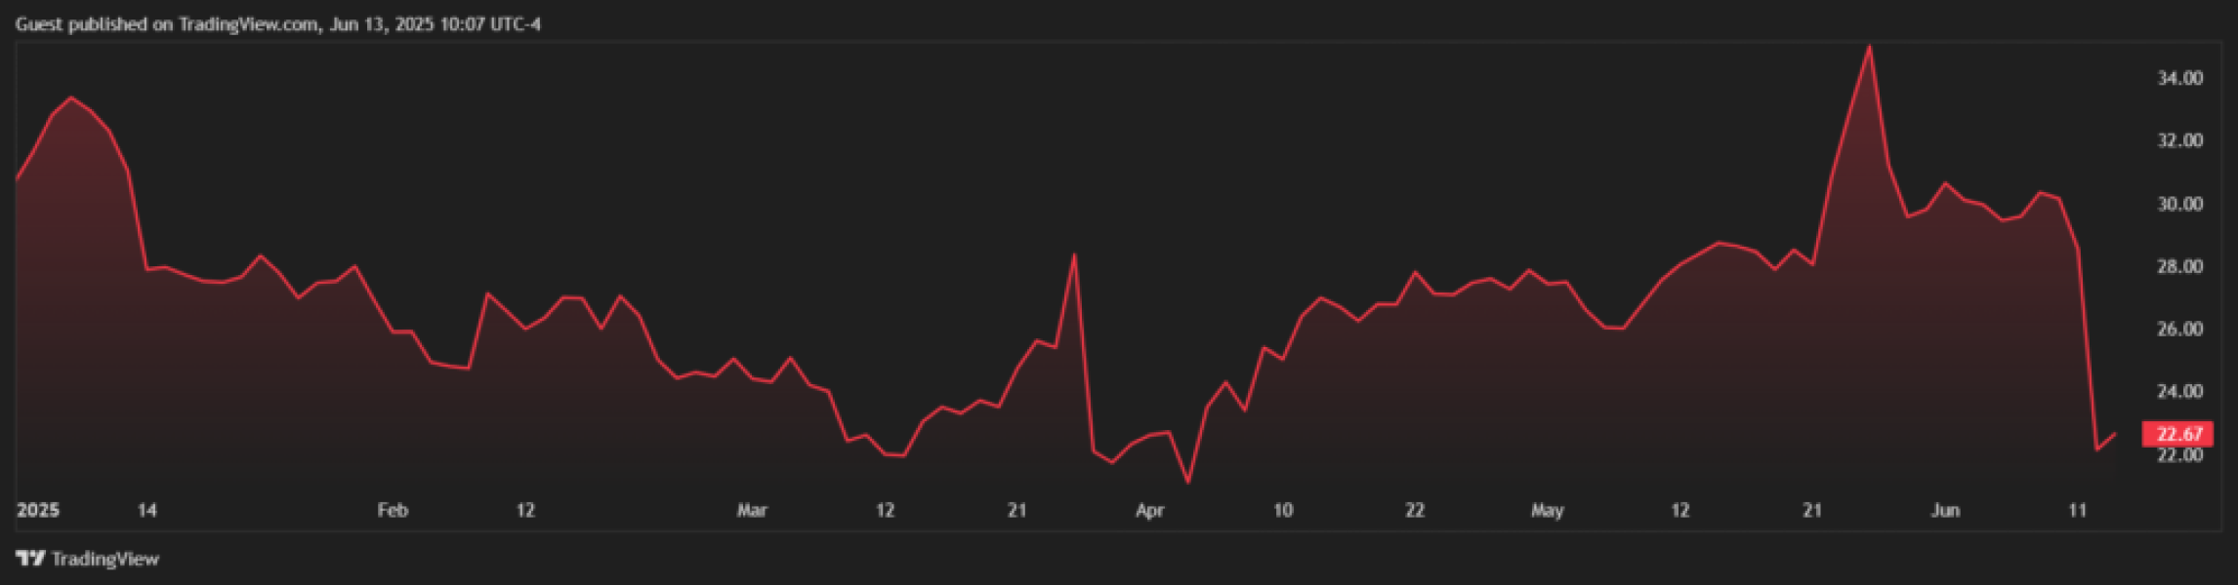Click the 30.00 price axis label
2238x585 pixels.
coord(2179,204)
